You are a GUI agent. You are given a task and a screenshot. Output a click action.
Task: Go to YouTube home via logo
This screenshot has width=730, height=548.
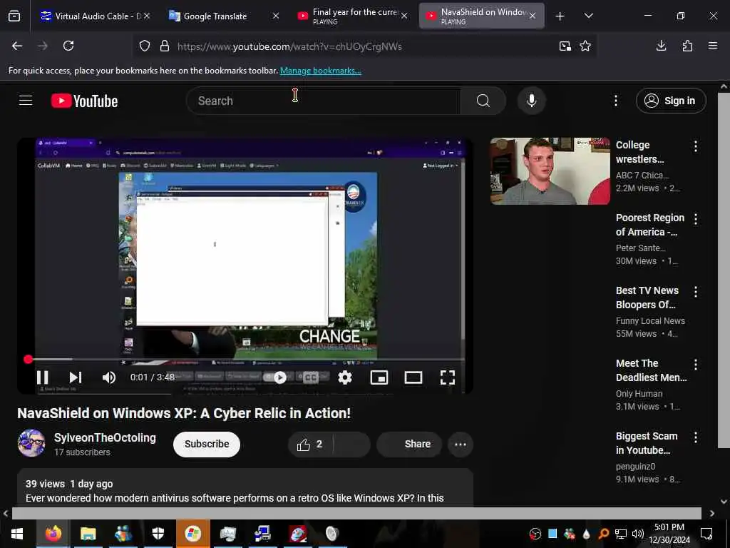click(x=85, y=101)
